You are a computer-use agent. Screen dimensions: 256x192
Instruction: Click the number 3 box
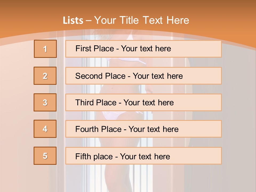click(45, 102)
